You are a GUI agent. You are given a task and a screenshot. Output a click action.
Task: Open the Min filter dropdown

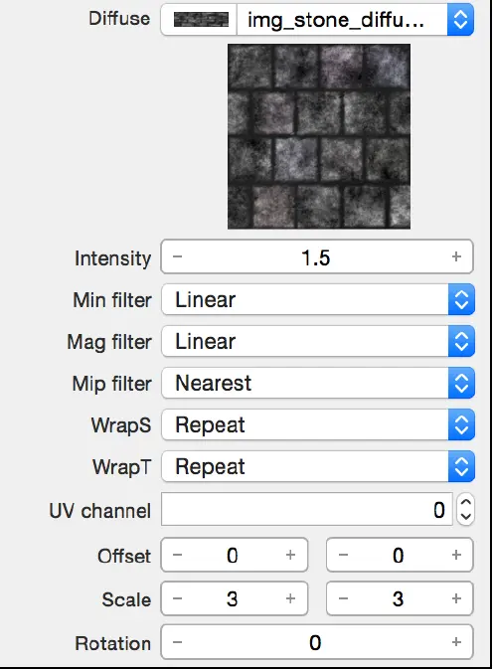point(318,299)
